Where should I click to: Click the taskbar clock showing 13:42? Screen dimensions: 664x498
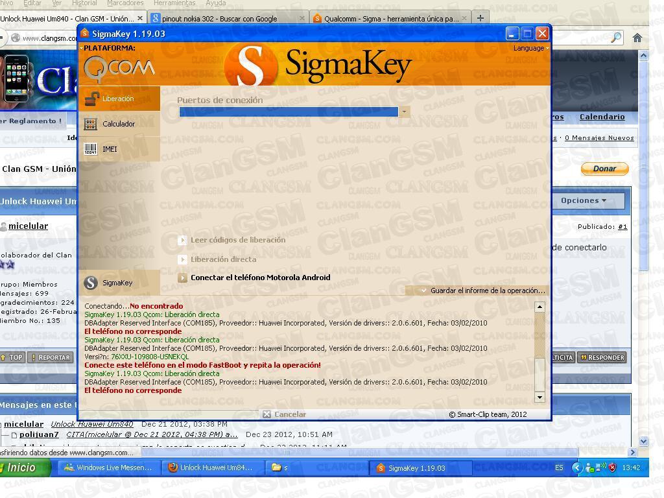pyautogui.click(x=631, y=468)
